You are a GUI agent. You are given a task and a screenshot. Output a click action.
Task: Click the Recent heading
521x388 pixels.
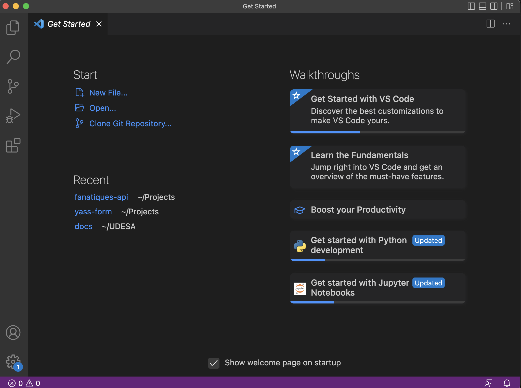click(x=91, y=180)
